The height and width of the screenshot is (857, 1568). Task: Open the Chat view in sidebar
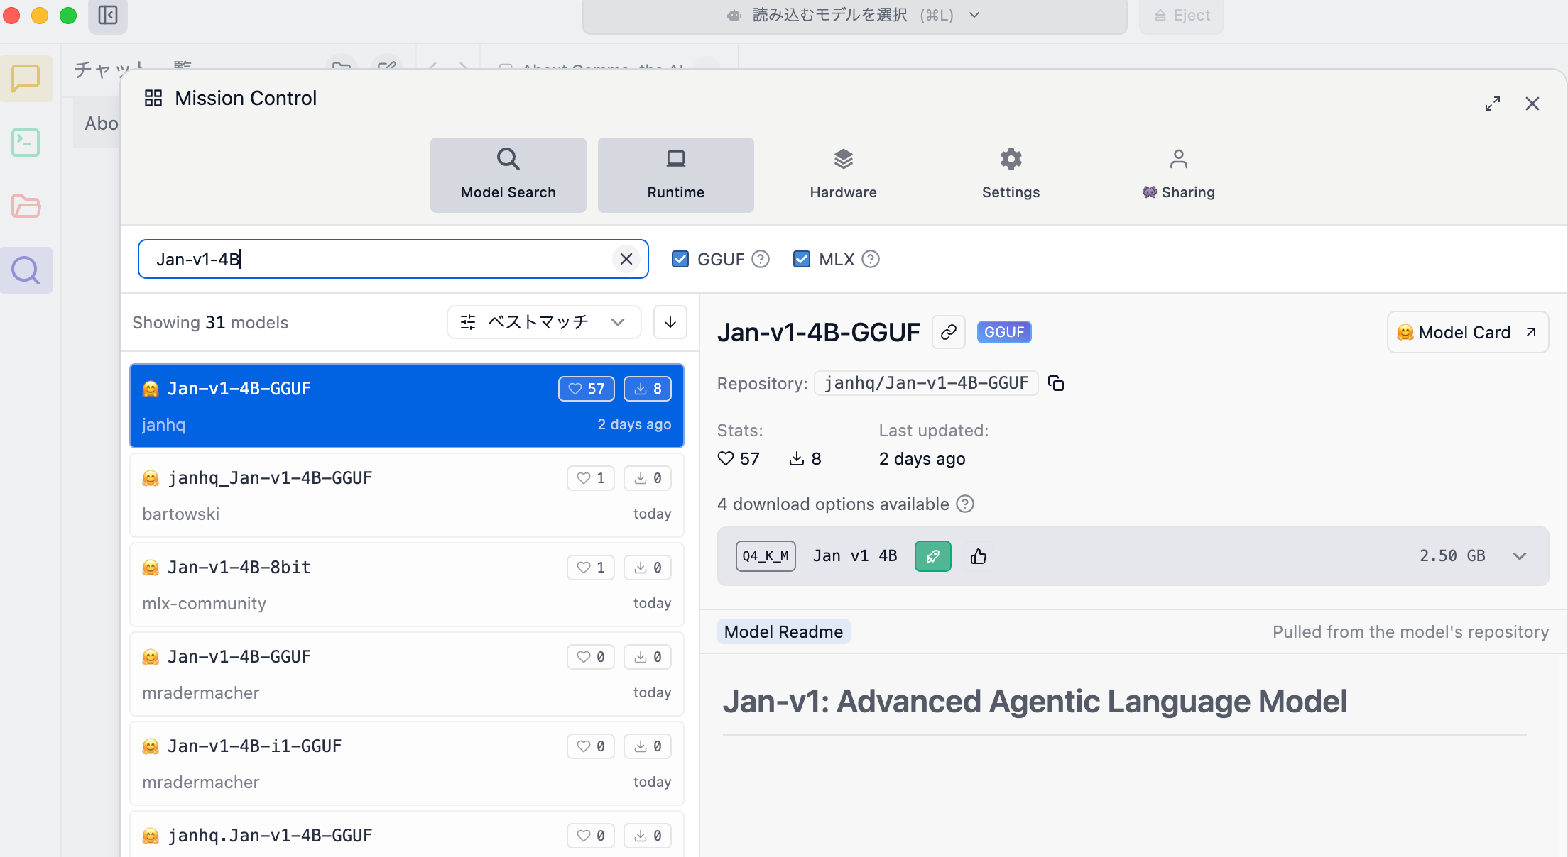click(26, 79)
